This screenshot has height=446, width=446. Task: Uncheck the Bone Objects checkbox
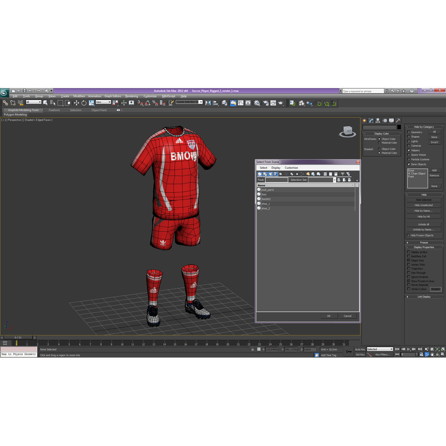click(408, 164)
